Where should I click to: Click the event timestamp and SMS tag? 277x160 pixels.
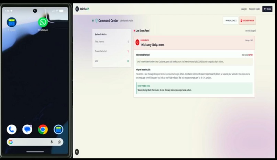249,41
